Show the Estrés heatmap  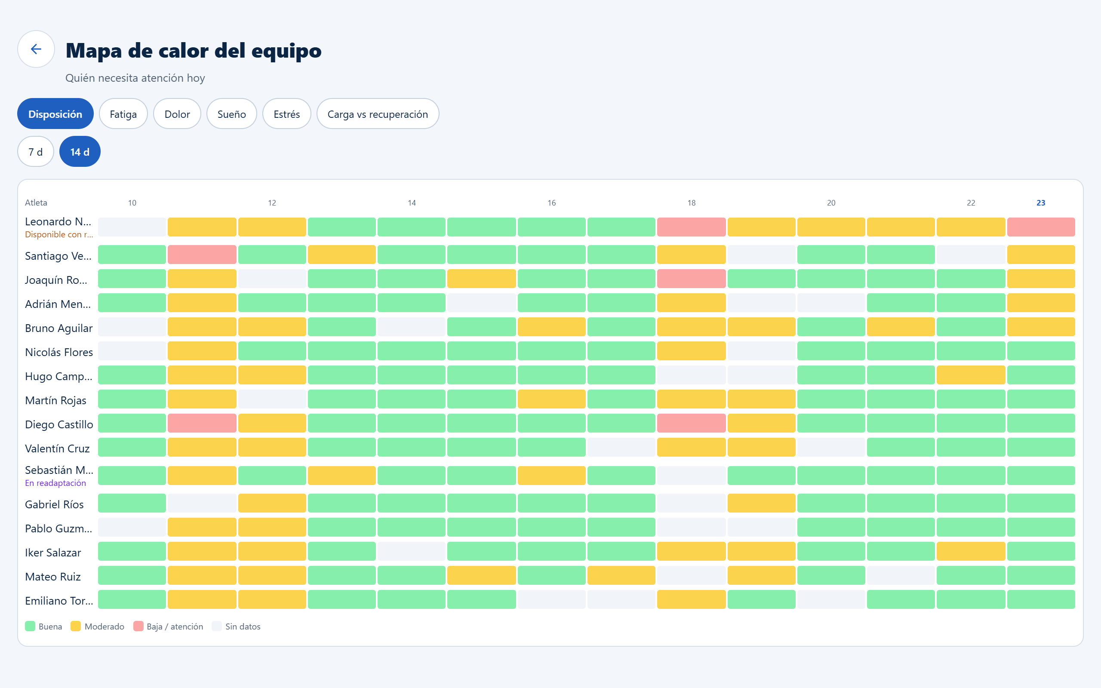point(286,114)
